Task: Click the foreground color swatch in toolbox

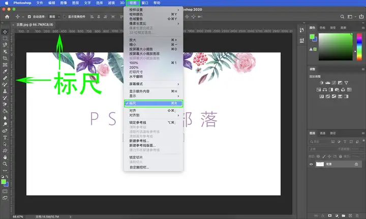Action: pyautogui.click(x=3, y=182)
